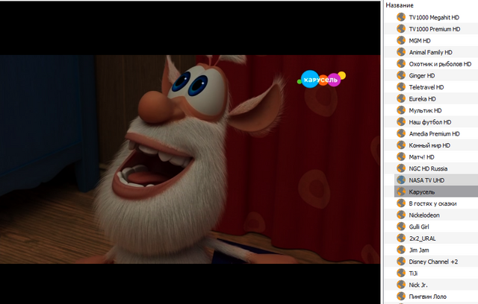Open the Jim Jam channel

419,250
